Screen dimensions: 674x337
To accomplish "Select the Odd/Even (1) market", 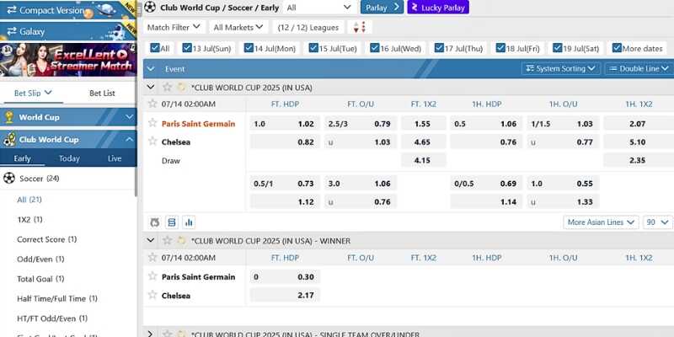I will point(40,259).
